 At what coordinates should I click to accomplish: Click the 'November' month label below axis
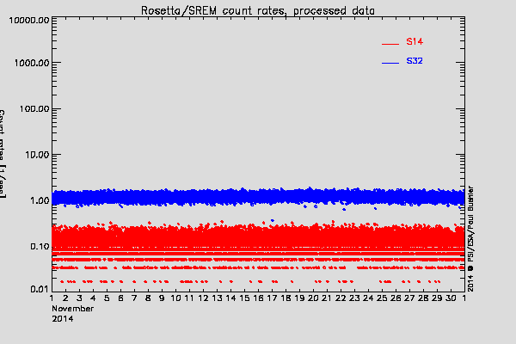(x=71, y=308)
